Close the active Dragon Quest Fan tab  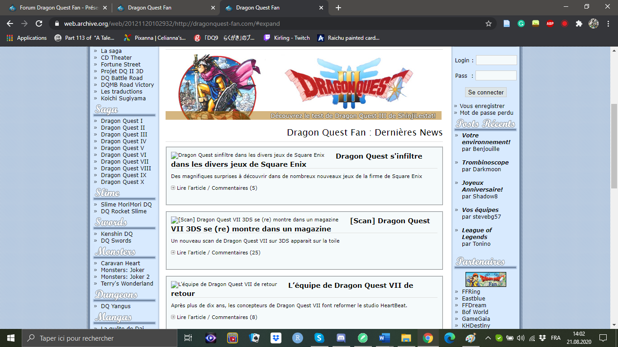322,8
